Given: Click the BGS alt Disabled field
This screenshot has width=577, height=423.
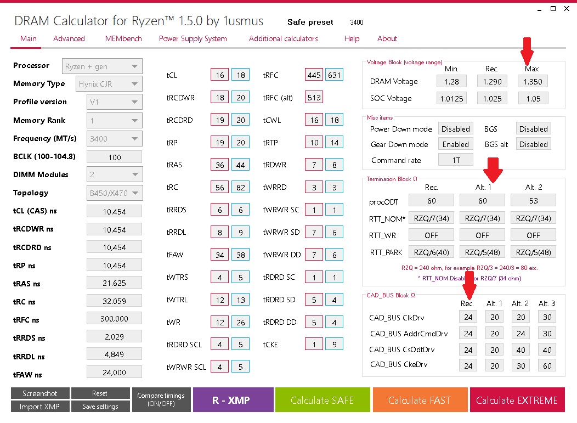Looking at the screenshot, I should [534, 144].
